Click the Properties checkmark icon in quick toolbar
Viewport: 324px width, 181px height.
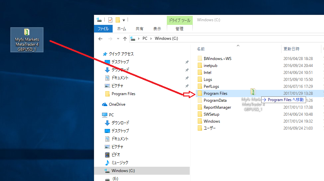(110, 20)
